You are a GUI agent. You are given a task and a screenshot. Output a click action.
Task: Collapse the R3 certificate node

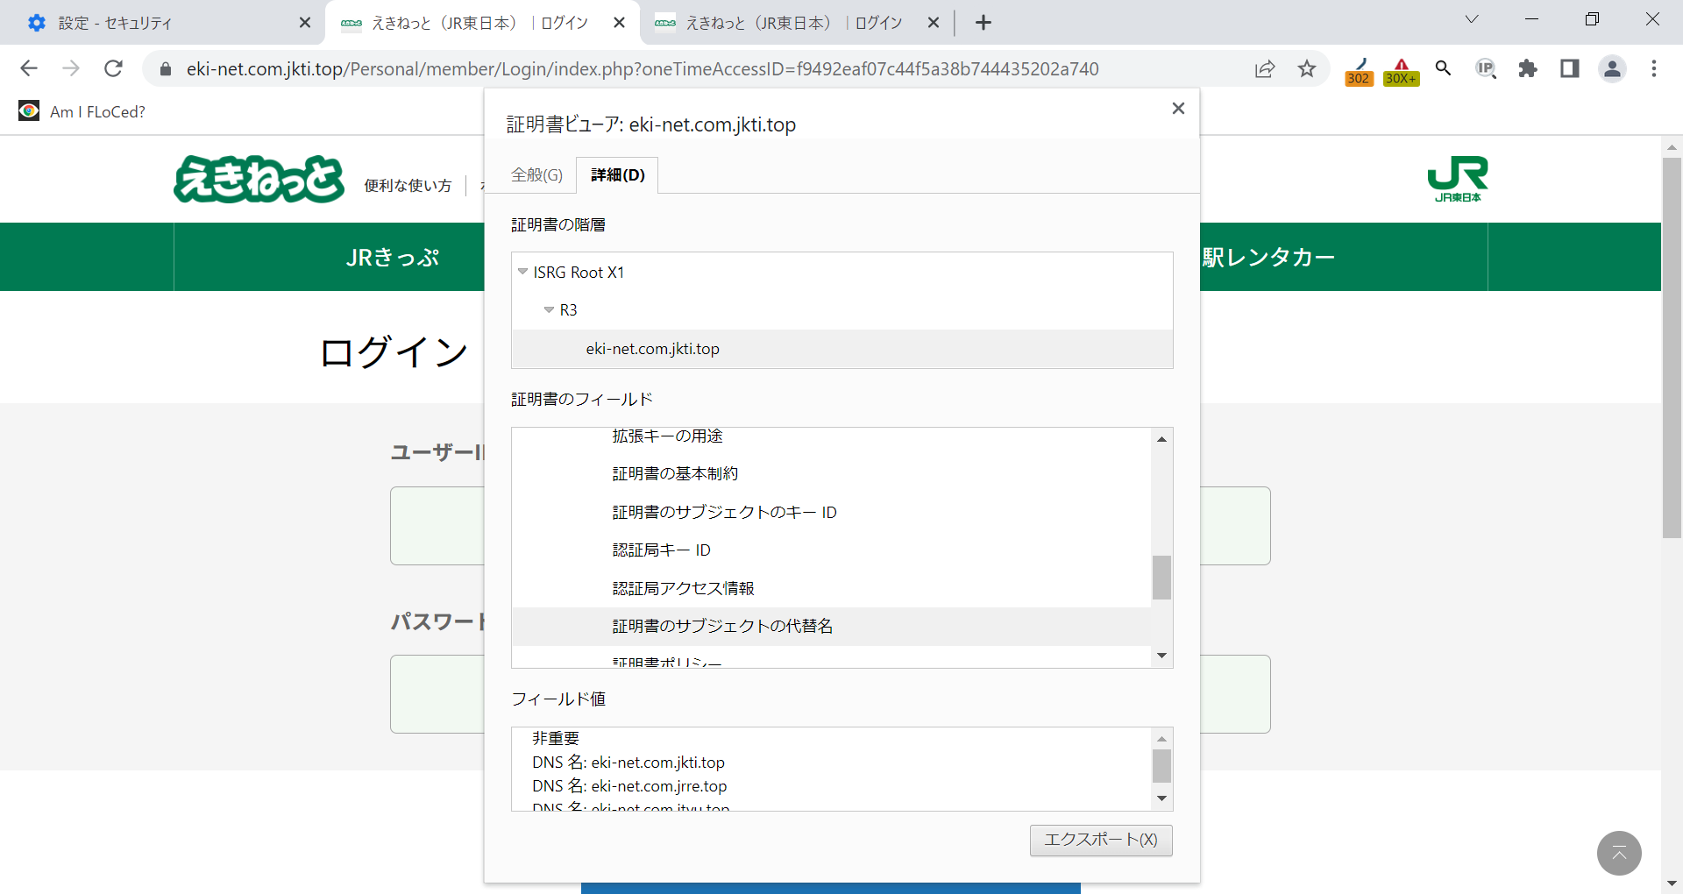[x=549, y=309]
